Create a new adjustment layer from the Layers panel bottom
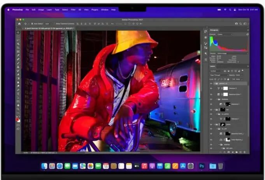 233,152
